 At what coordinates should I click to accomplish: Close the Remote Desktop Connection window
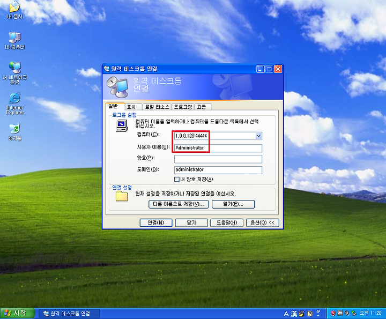pos(278,69)
